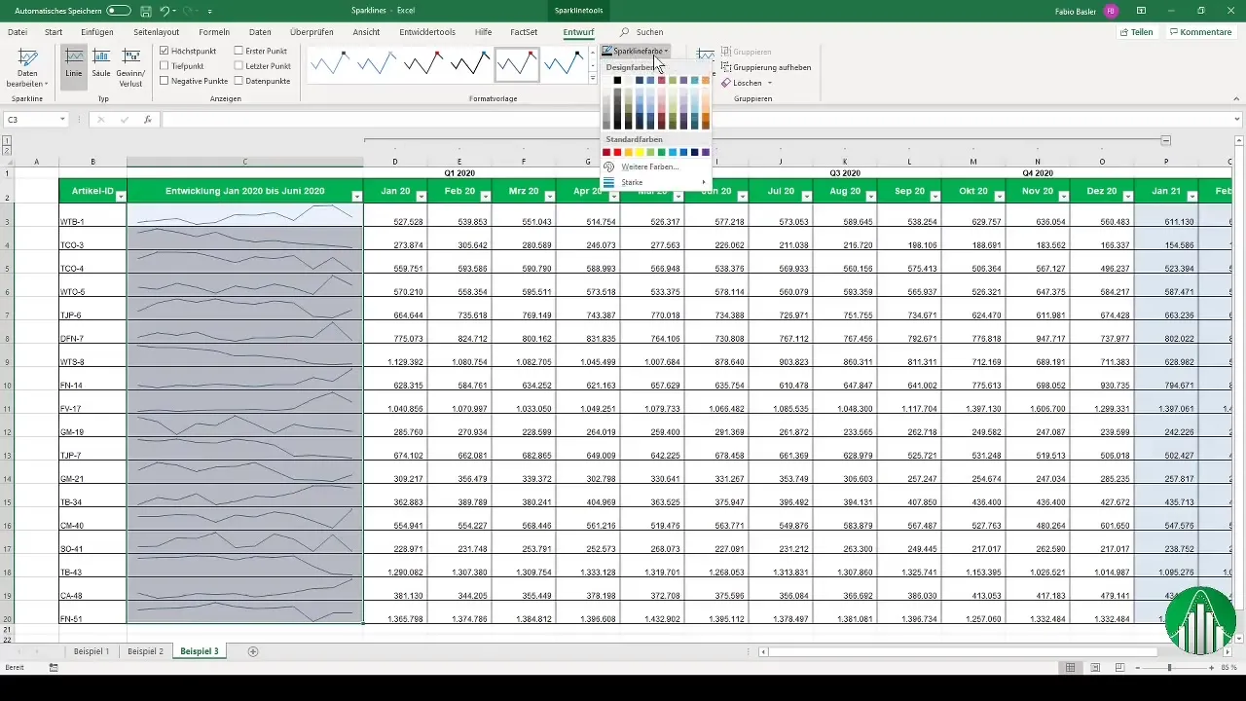Image resolution: width=1246 pixels, height=701 pixels.
Task: Toggle Automatisches Speichern switch
Action: click(x=119, y=11)
